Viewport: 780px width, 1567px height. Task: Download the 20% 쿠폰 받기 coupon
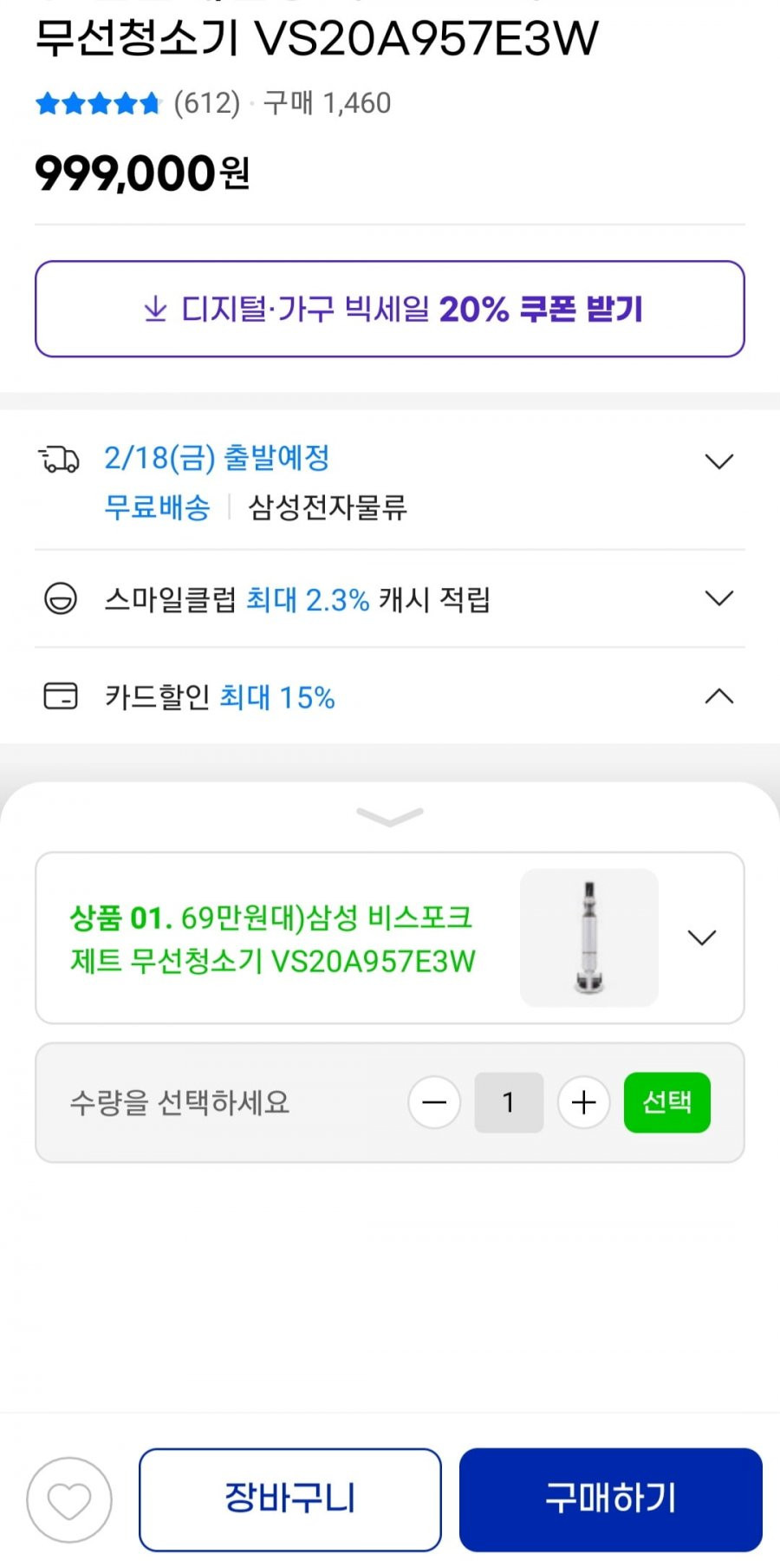[x=390, y=309]
